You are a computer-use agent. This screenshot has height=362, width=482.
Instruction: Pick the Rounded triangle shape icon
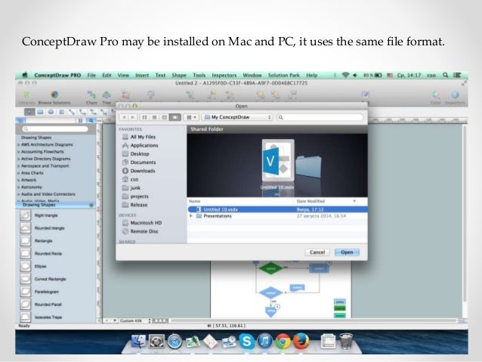point(25,228)
